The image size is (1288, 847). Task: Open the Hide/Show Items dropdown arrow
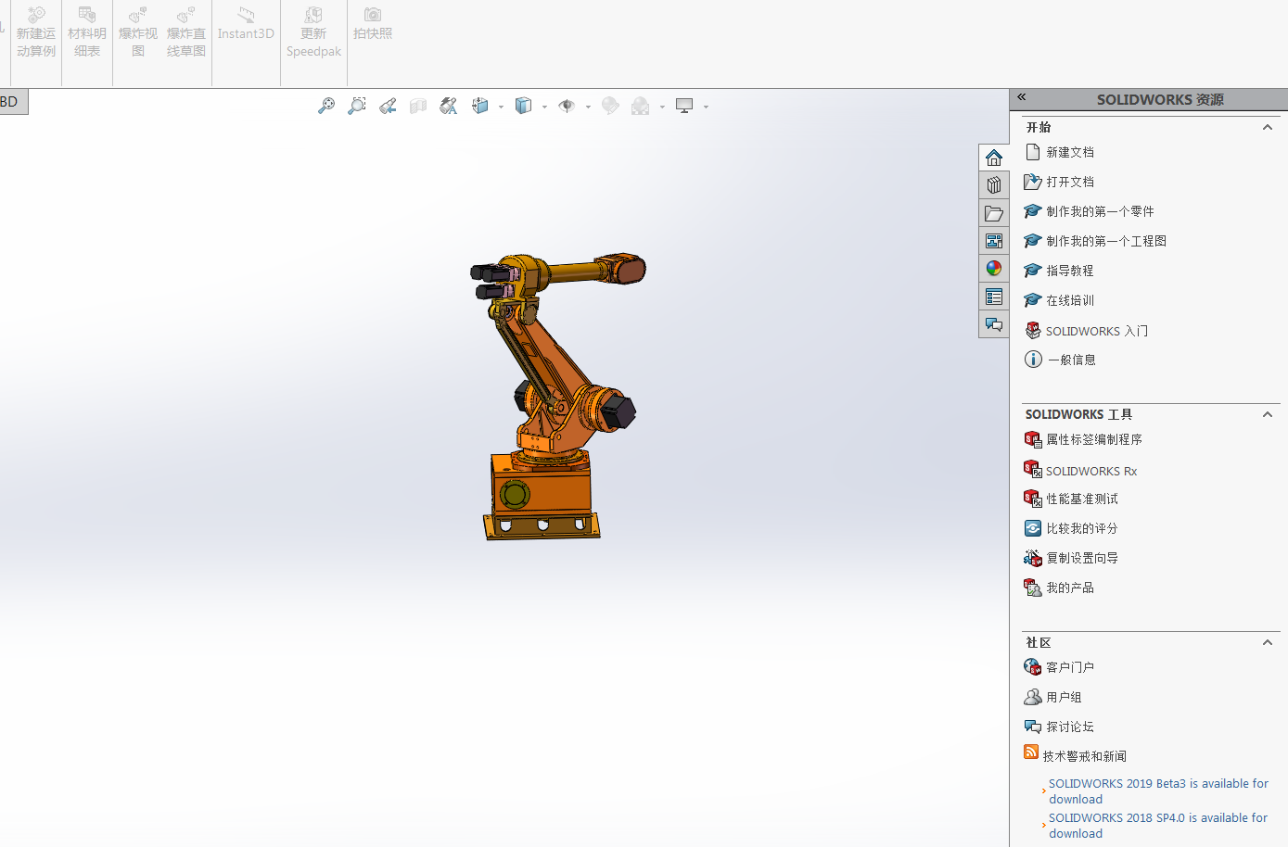point(588,107)
